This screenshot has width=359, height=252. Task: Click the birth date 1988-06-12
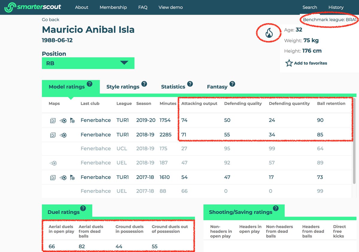pyautogui.click(x=57, y=40)
